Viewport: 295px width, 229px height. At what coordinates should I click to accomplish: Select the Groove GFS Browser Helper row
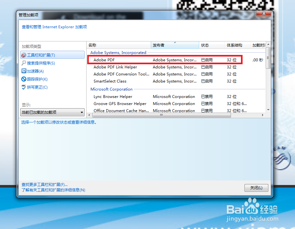(x=176, y=104)
